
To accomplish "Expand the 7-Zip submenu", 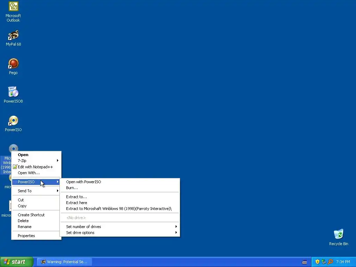I will 36,161.
